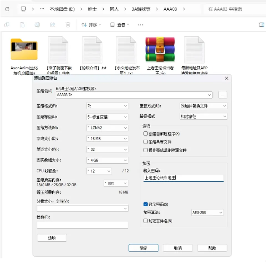Viewport: 266px width, 263px height.
Task: Click 本地磁盘 (E:) in the breadcrumb
Action: (62, 9)
